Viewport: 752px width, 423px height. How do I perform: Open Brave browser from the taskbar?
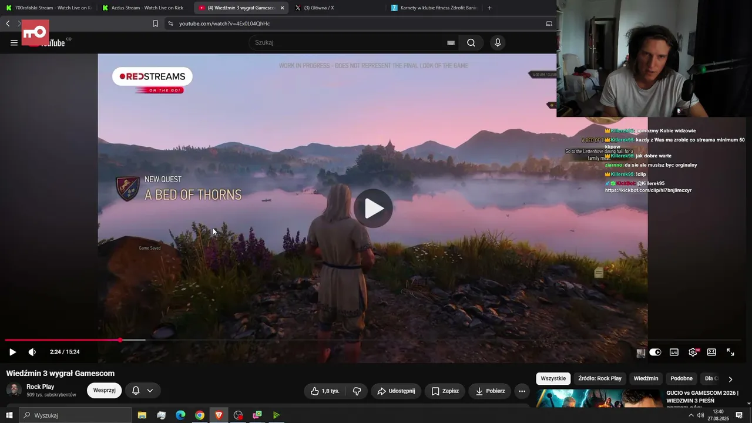click(x=219, y=415)
